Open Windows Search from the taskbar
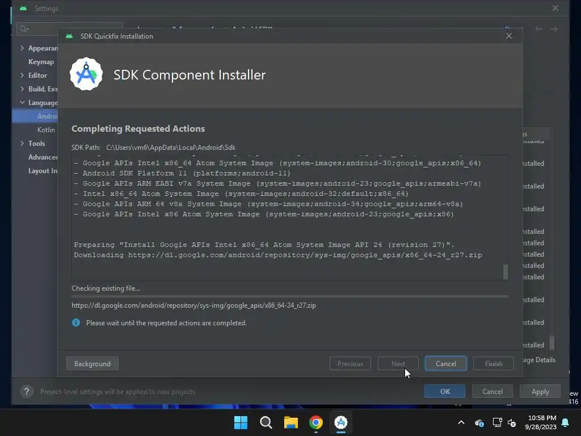Screen dimensions: 581x436 point(266,422)
